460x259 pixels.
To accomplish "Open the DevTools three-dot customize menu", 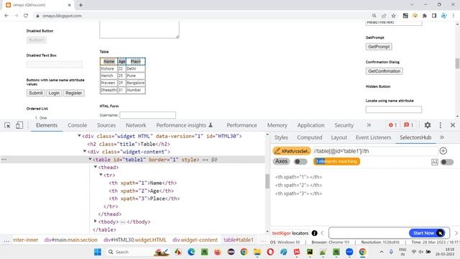I will 441,125.
